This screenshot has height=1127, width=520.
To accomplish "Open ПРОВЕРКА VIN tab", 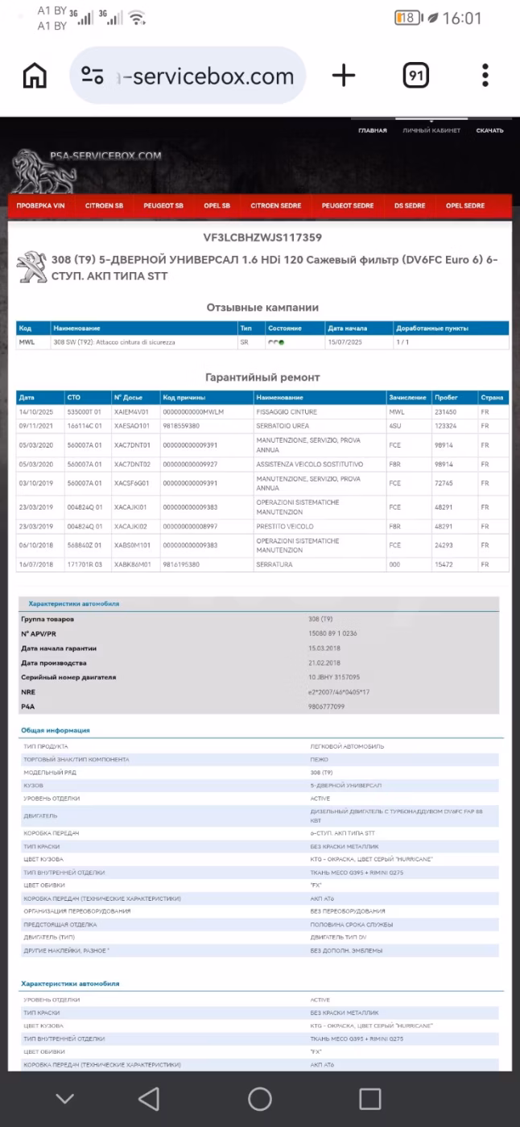I will pyautogui.click(x=40, y=205).
